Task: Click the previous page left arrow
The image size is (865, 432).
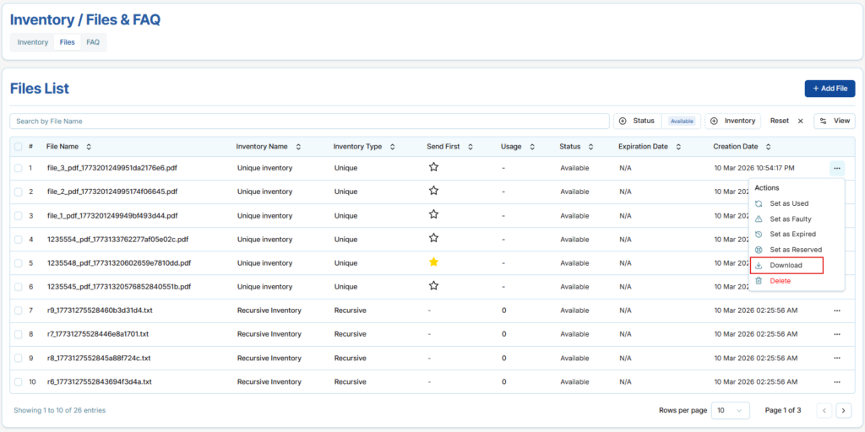Action: [824, 411]
